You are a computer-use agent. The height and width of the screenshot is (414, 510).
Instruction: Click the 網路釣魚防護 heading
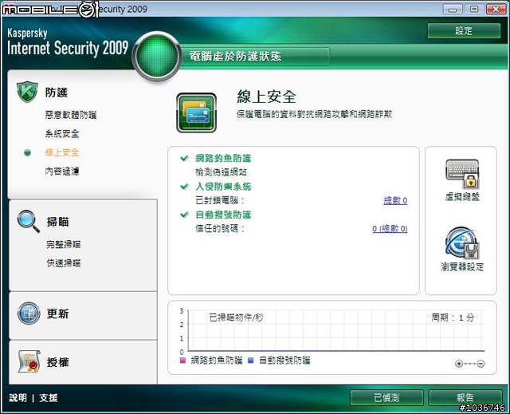[223, 158]
